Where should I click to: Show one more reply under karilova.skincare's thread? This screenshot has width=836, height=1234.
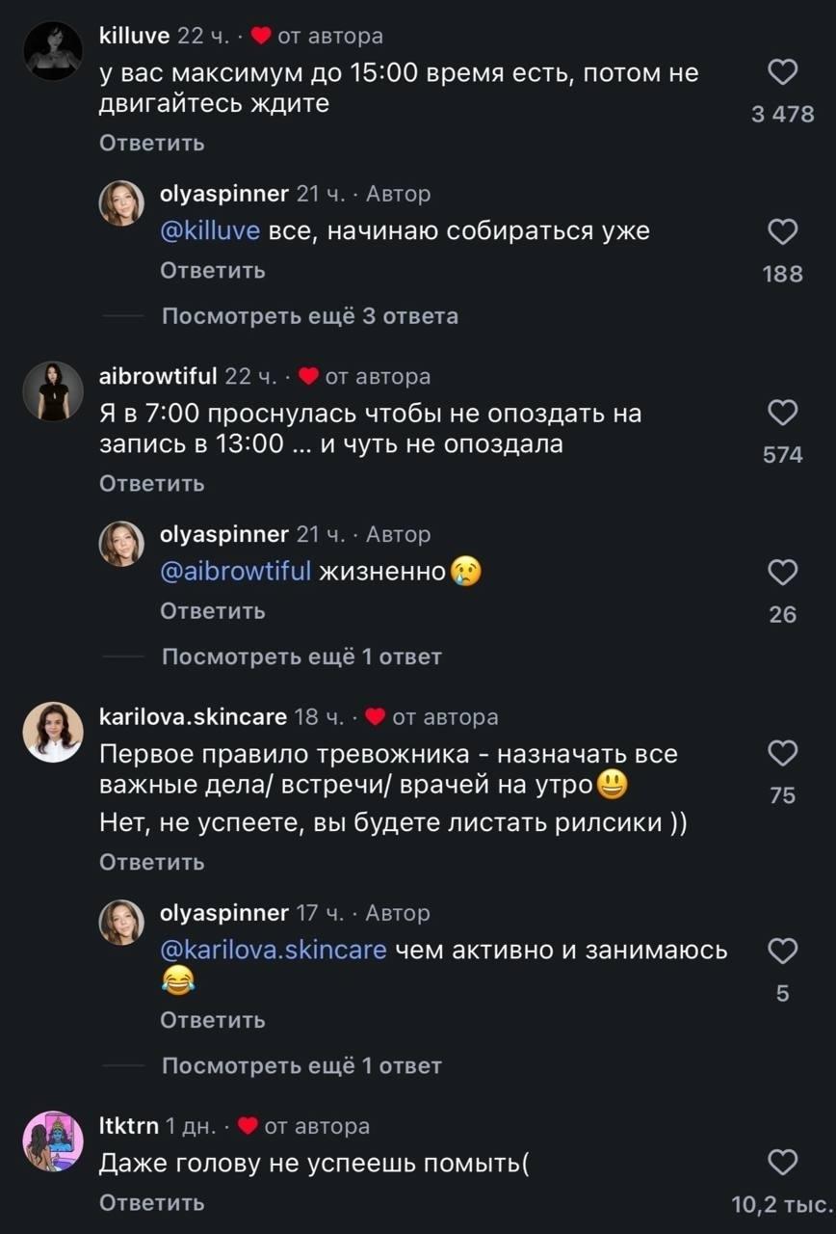301,1065
